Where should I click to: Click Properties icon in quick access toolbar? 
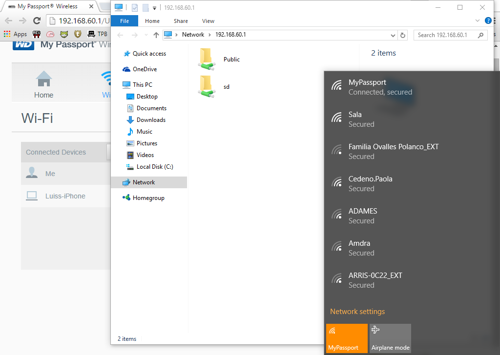pos(135,8)
